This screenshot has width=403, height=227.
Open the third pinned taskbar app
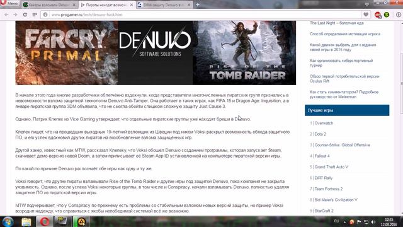click(x=63, y=221)
